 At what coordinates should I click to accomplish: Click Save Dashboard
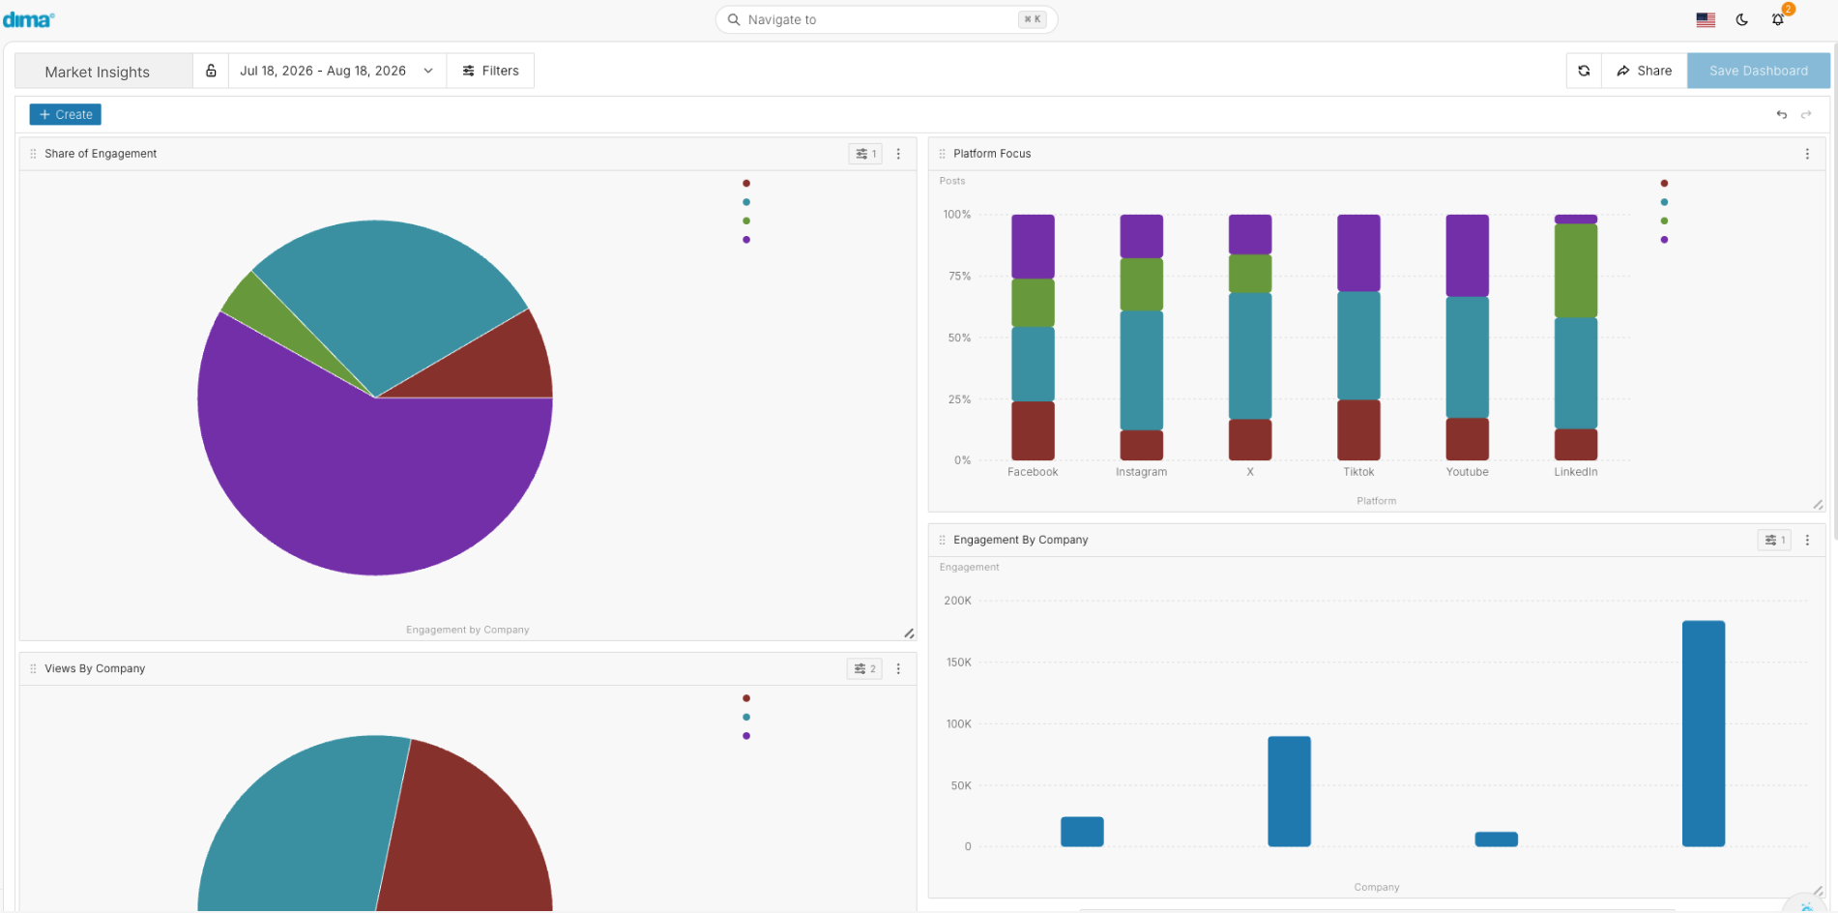[1759, 71]
